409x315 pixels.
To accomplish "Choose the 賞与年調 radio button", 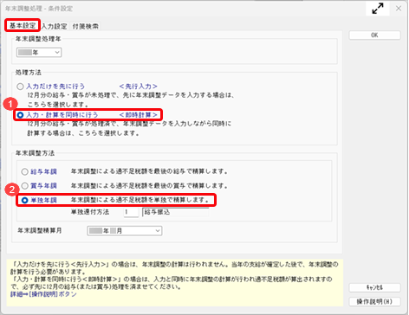I will point(25,186).
